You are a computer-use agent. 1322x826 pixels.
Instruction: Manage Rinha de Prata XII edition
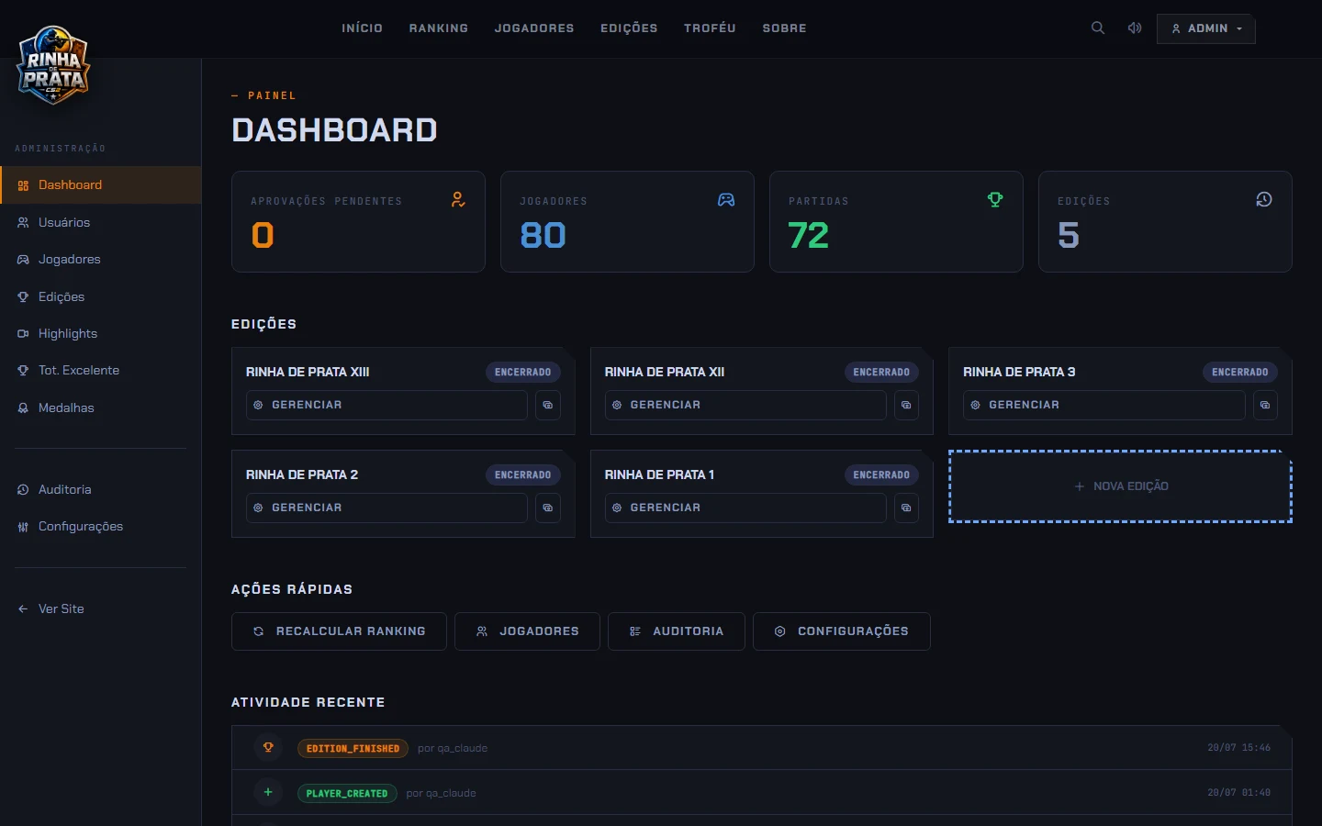click(x=745, y=405)
